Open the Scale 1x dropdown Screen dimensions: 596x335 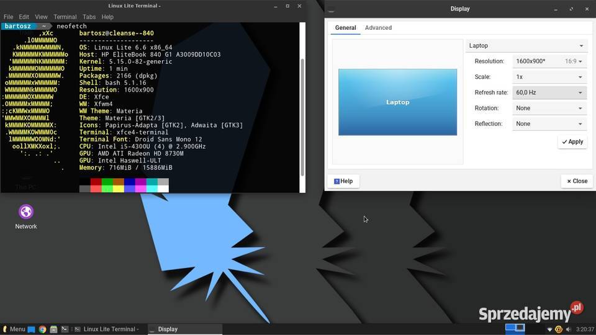[549, 77]
